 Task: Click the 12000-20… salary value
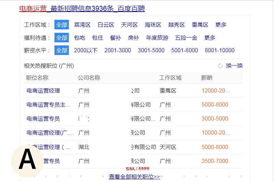pos(216,90)
